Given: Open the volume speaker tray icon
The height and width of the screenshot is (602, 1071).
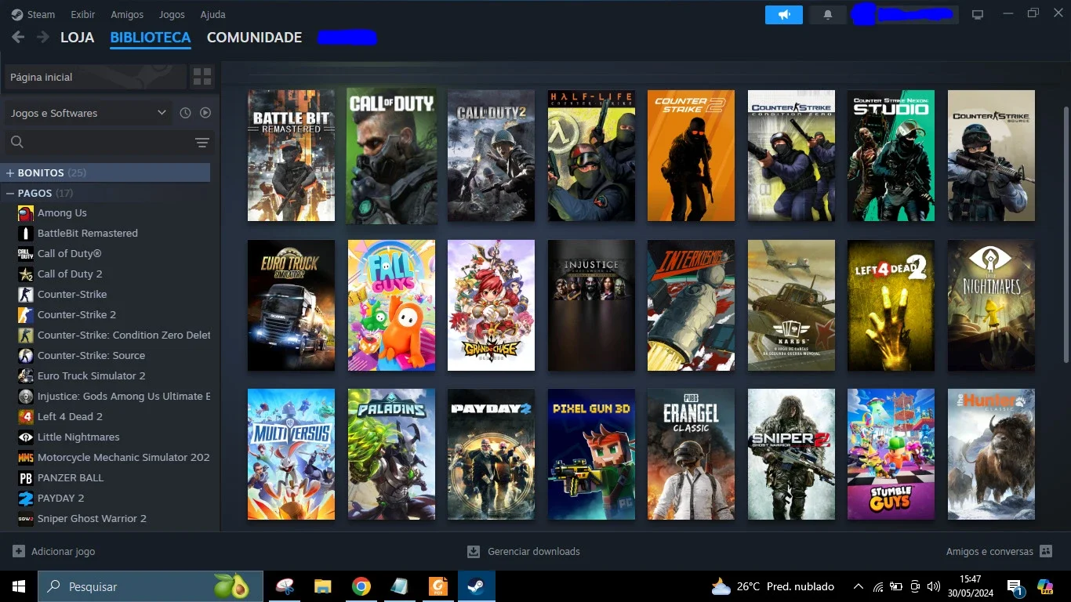Looking at the screenshot, I should (933, 586).
